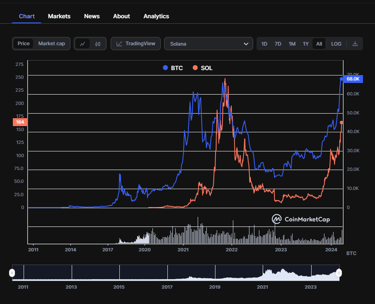Toggle the BTC legend dot
The image size is (375, 304).
(x=165, y=68)
